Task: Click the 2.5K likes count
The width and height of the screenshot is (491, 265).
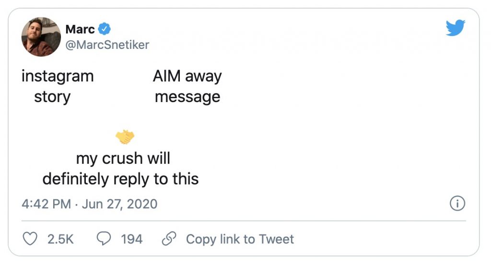Action: click(x=60, y=239)
